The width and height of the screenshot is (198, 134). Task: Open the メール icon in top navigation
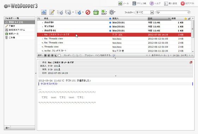(123, 4)
